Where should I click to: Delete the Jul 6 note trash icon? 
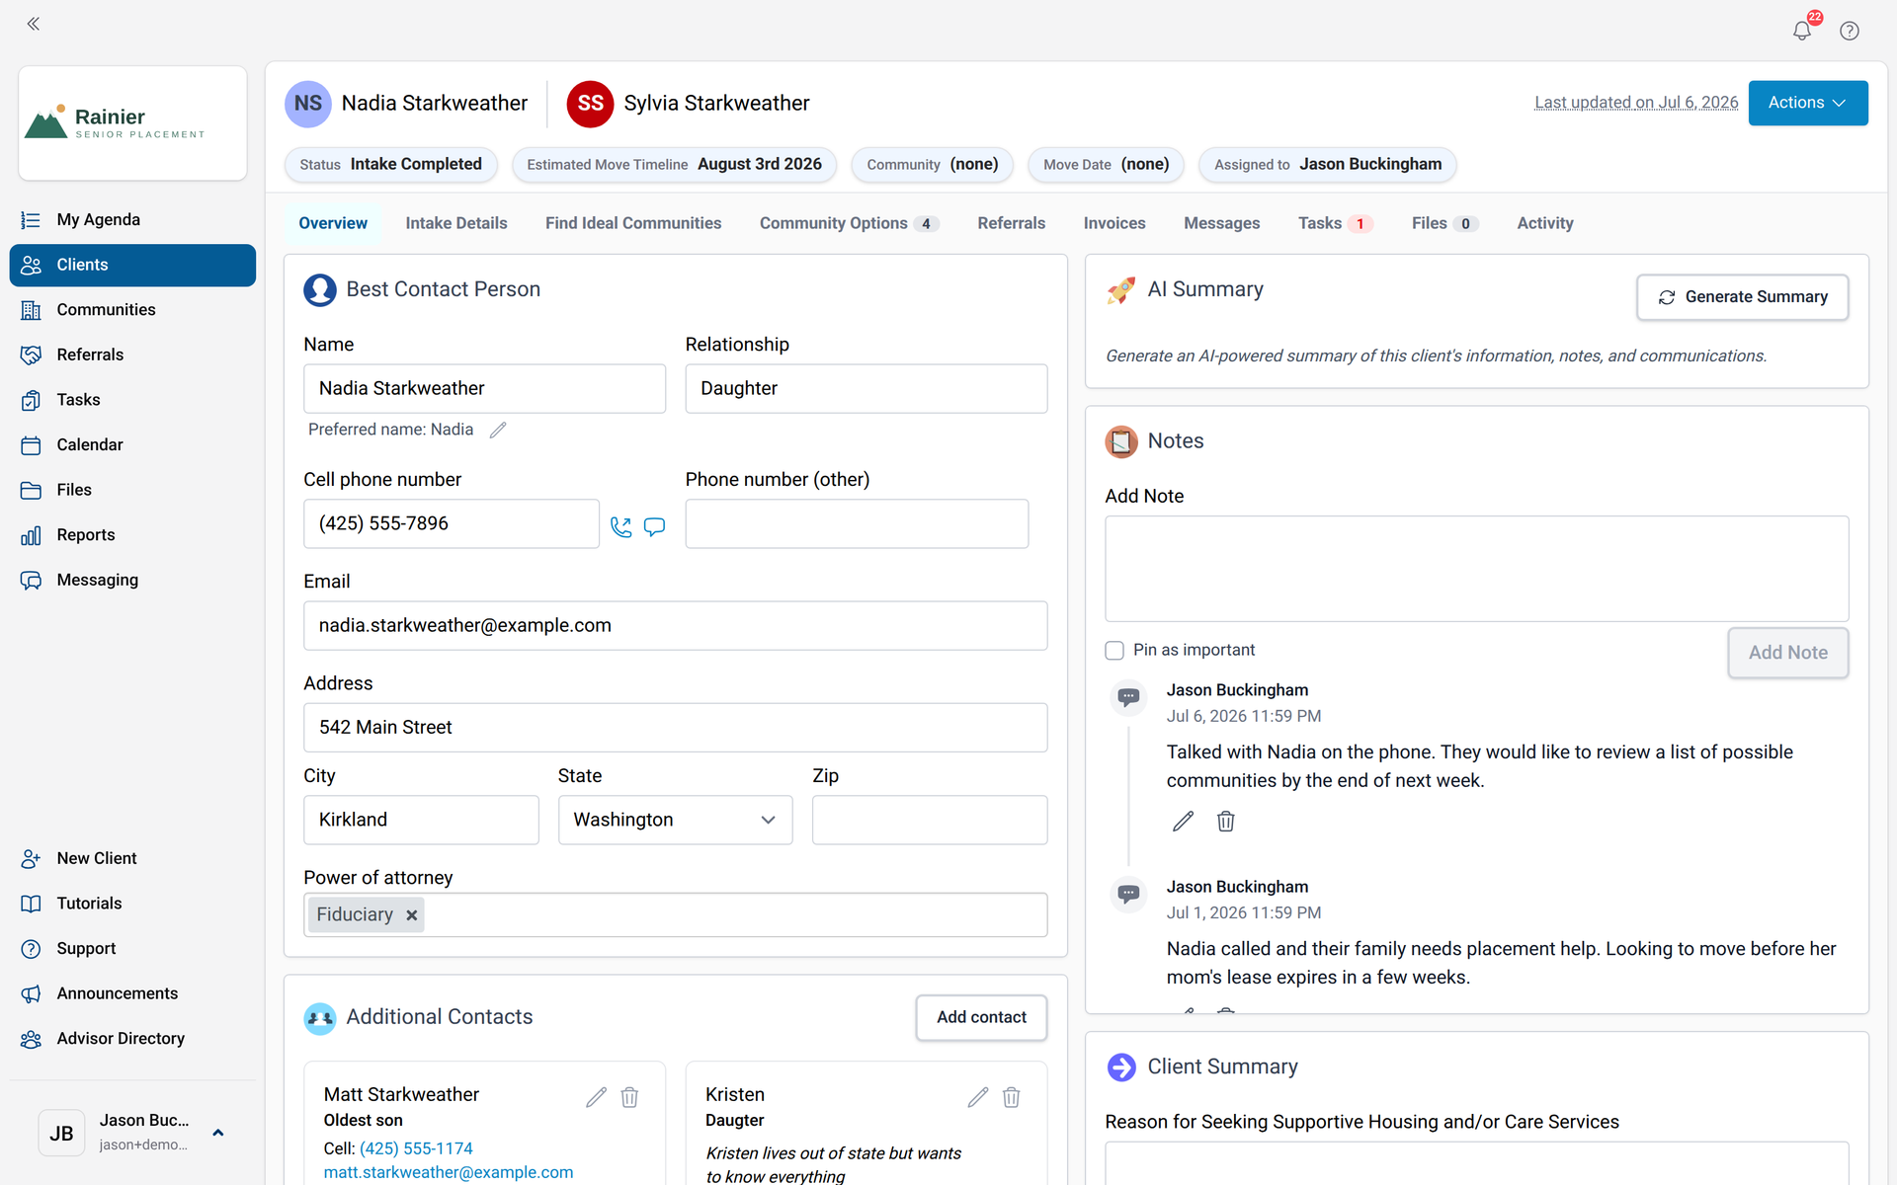tap(1225, 822)
